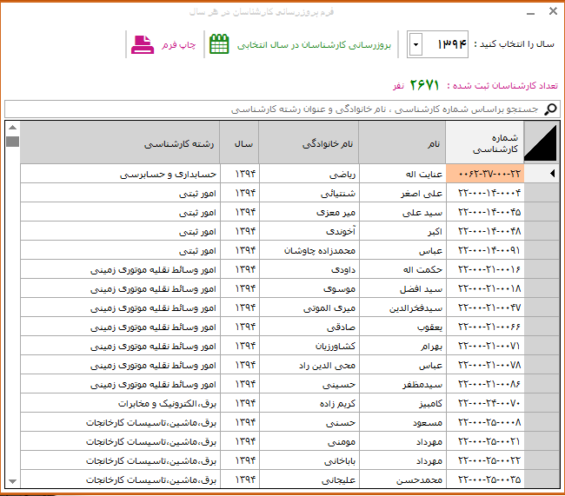Image resolution: width=565 pixels, height=496 pixels.
Task: Click بروزرسانی کارشناسان در سال انتخابی button
Action: coord(300,44)
